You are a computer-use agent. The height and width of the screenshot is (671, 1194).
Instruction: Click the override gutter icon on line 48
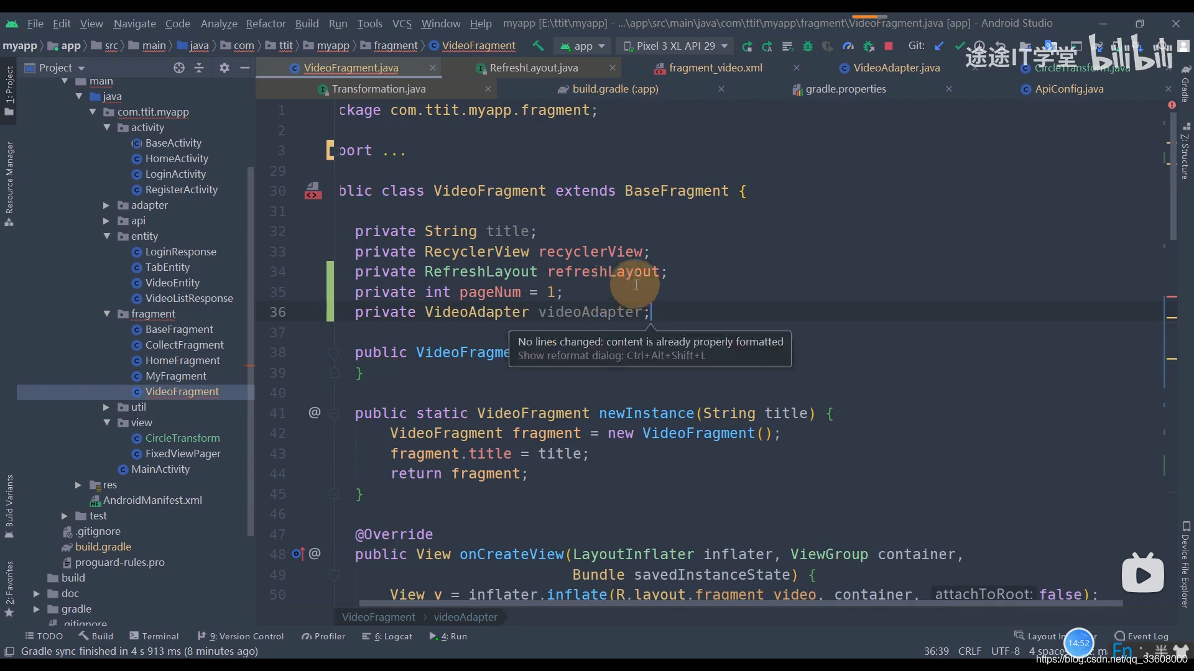coord(298,554)
